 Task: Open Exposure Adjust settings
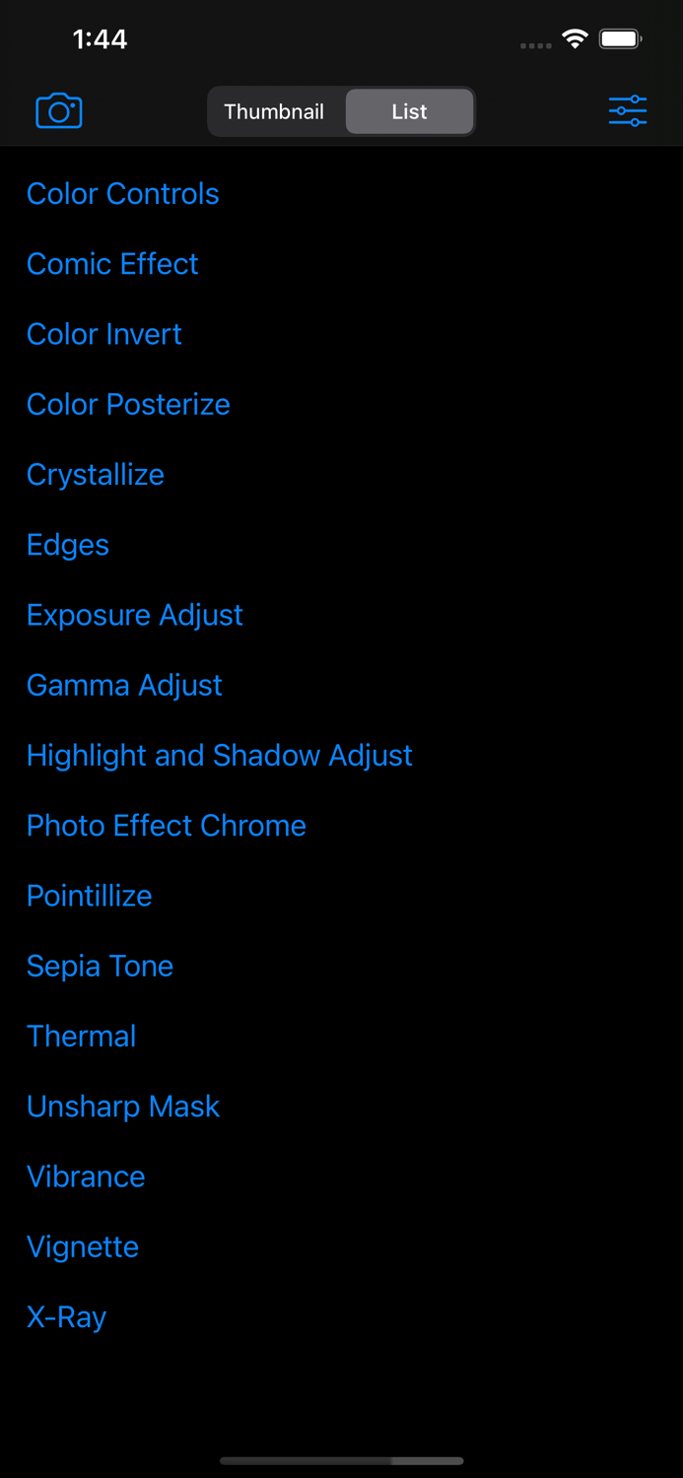tap(135, 615)
